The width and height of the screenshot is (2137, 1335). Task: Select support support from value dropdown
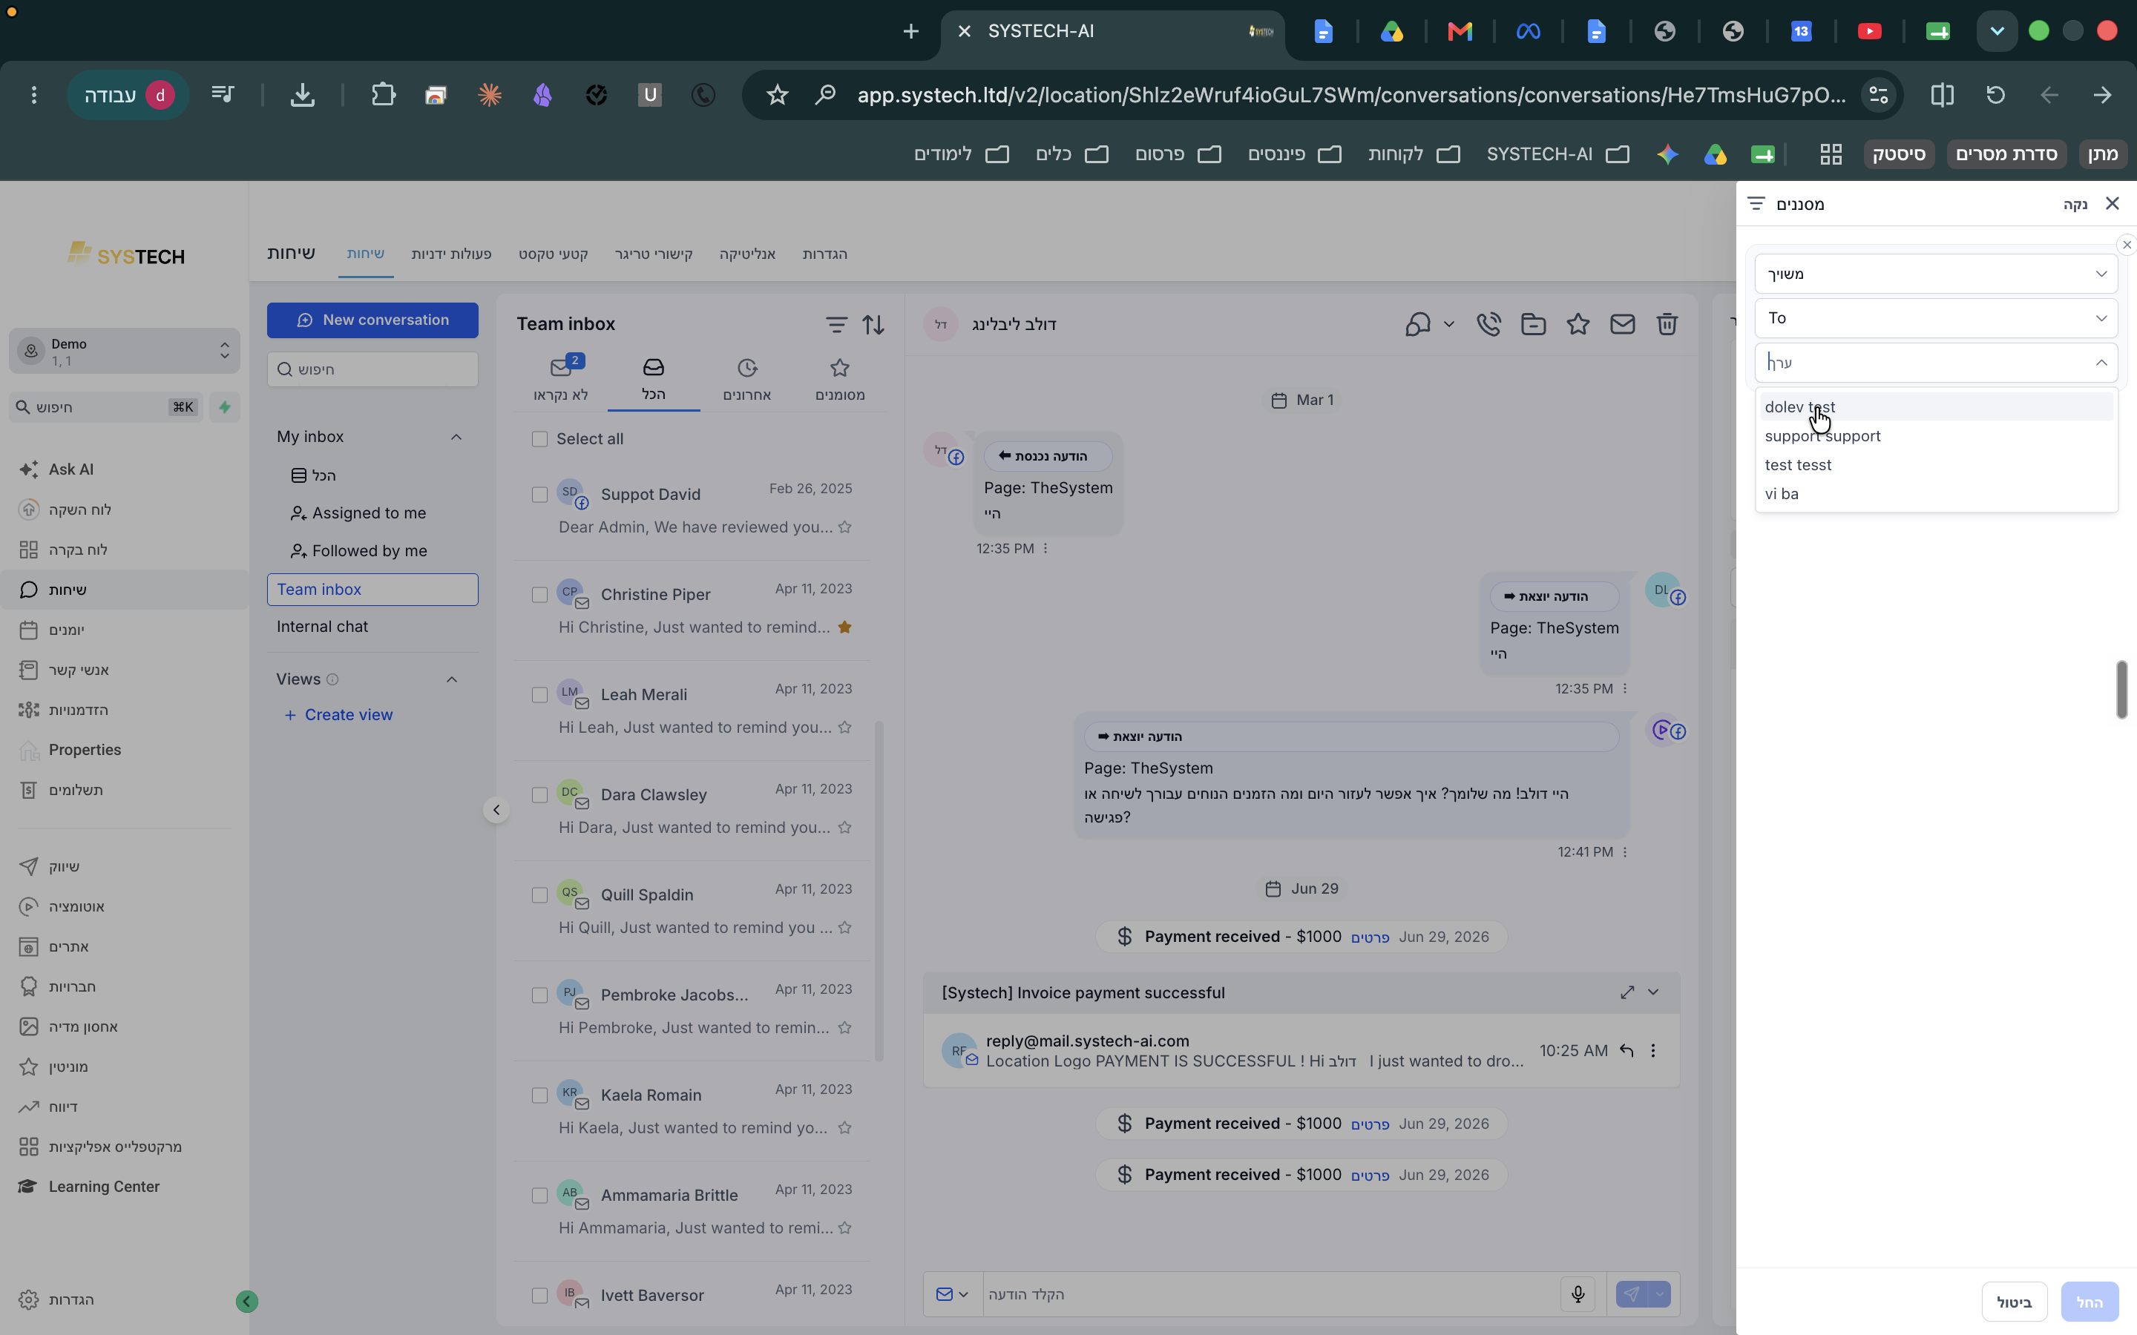click(1936, 436)
